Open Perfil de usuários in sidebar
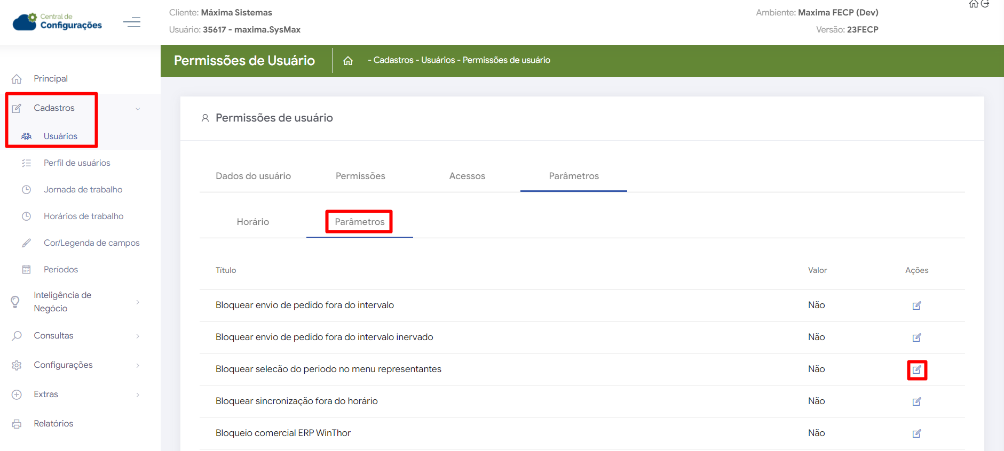 pyautogui.click(x=77, y=163)
